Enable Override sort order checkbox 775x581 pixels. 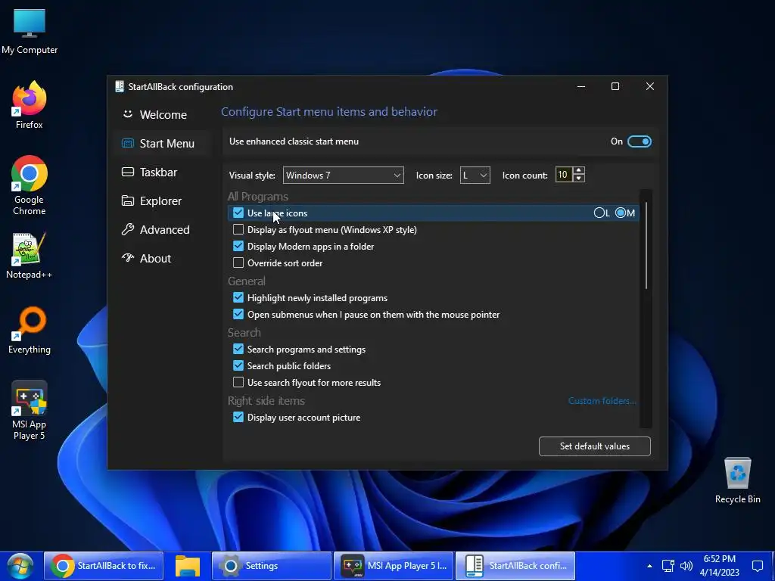(238, 263)
